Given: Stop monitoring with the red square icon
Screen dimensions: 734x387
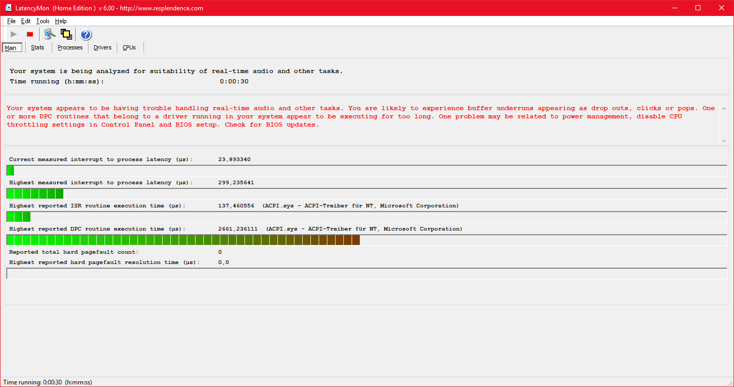Looking at the screenshot, I should pyautogui.click(x=30, y=34).
